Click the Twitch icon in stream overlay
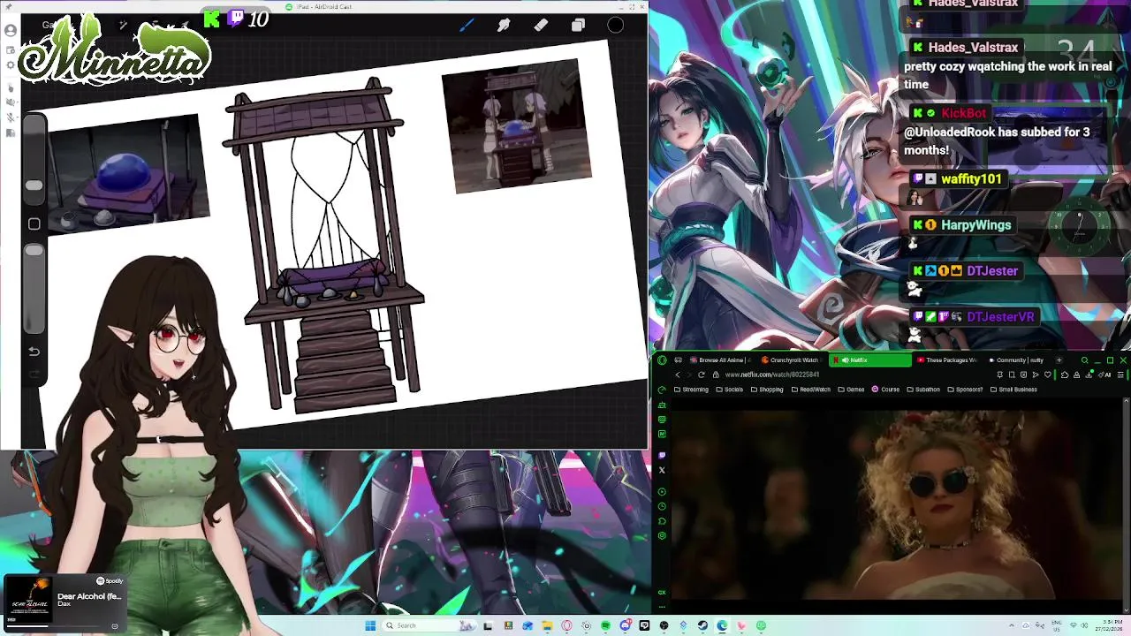The image size is (1131, 636). (236, 17)
